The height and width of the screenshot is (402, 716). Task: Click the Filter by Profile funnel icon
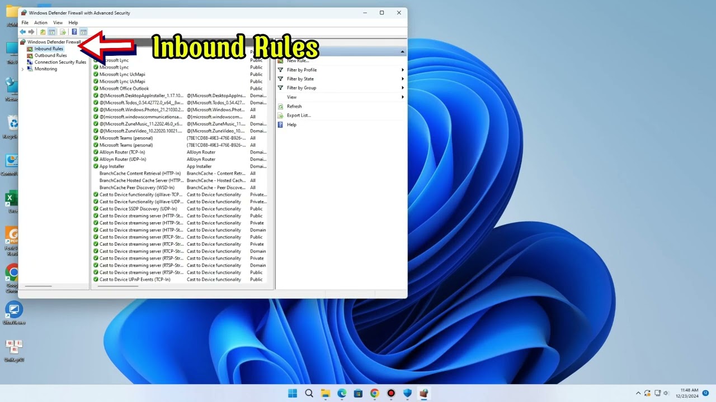point(281,70)
